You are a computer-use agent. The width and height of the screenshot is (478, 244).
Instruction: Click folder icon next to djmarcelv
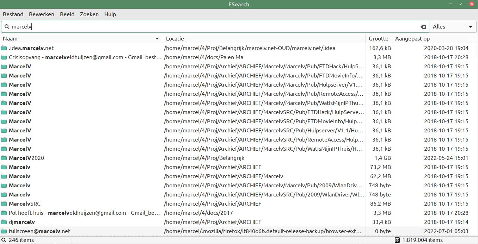(4, 222)
